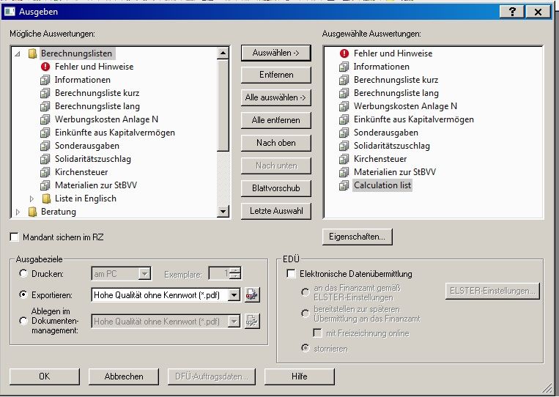Select Einkünfte aus Kapitalvermögen in right list

(413, 119)
